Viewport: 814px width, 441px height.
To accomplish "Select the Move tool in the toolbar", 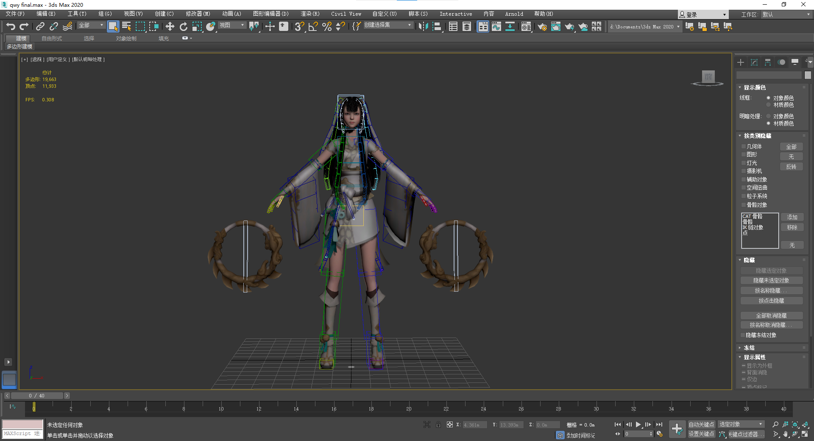I will (x=170, y=27).
